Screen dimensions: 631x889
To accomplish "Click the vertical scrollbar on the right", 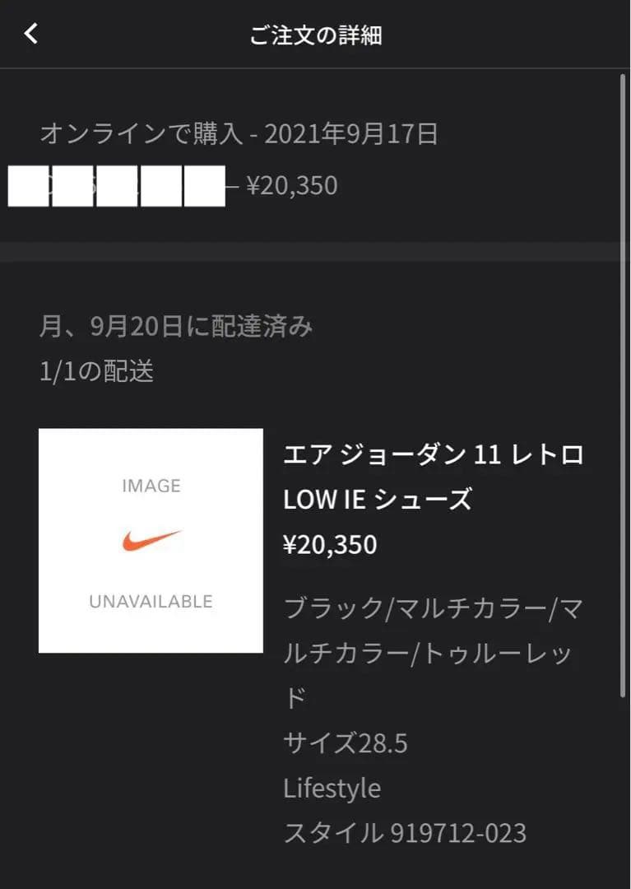I will 623,387.
